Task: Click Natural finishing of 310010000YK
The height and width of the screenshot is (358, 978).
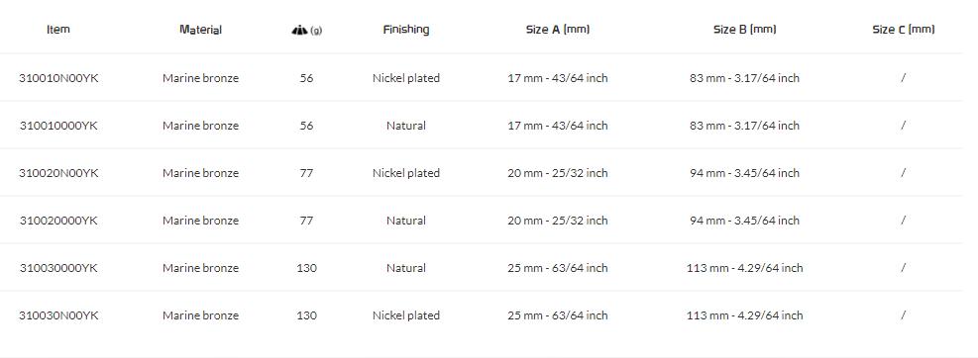Action: 406,126
